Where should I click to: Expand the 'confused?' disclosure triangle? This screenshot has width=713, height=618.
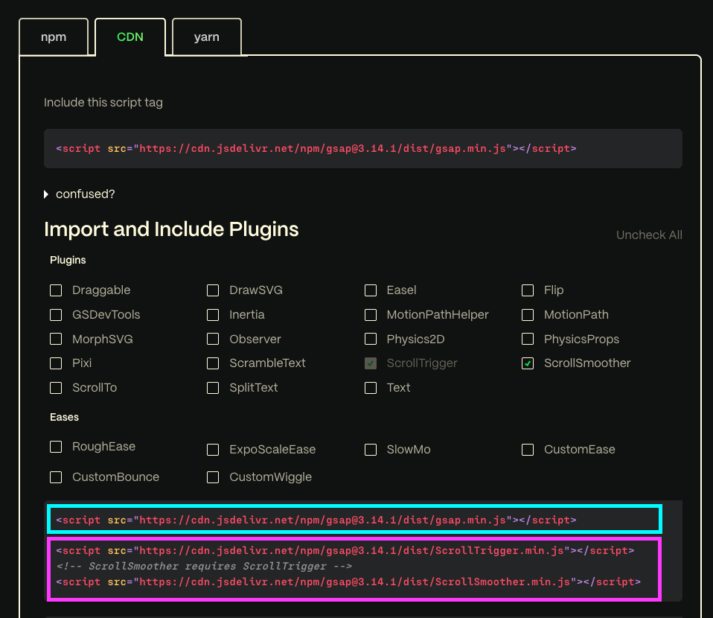(47, 194)
